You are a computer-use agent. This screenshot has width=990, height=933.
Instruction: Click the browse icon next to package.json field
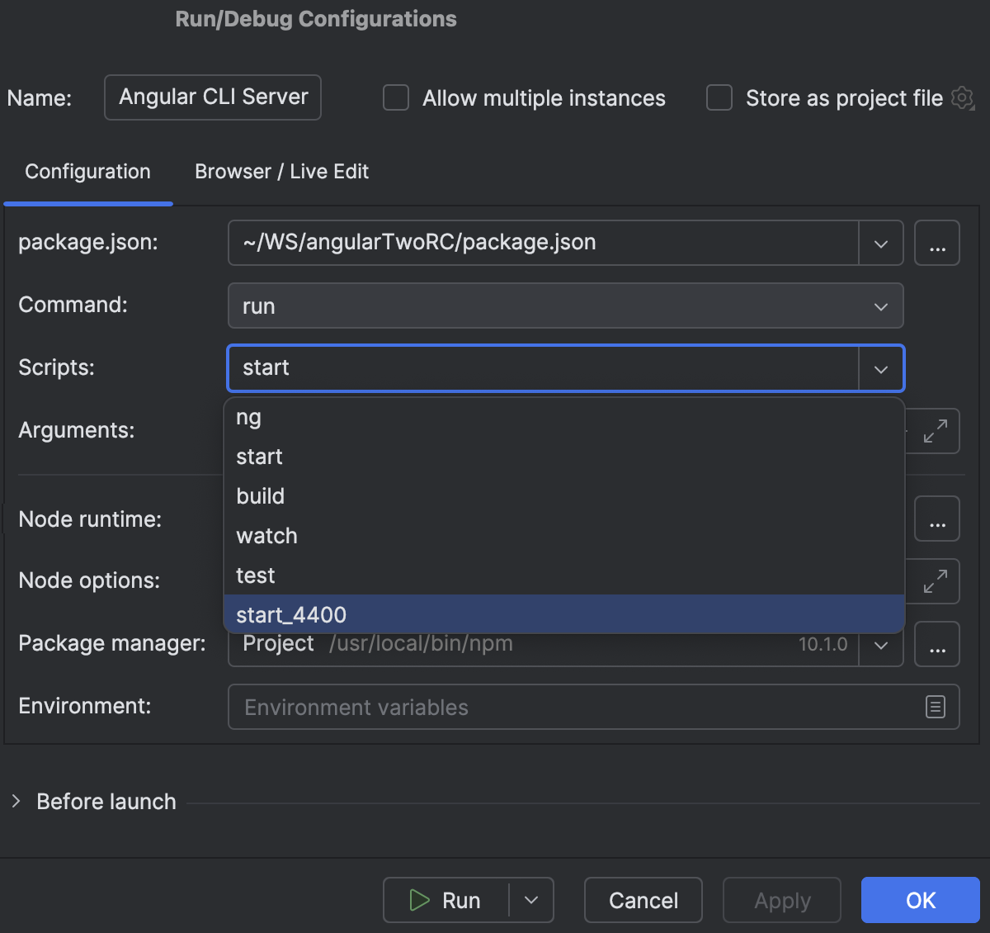tap(936, 242)
